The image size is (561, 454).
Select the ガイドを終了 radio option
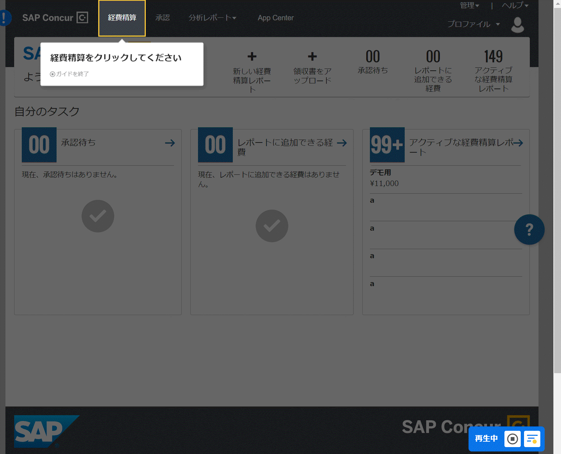click(53, 74)
